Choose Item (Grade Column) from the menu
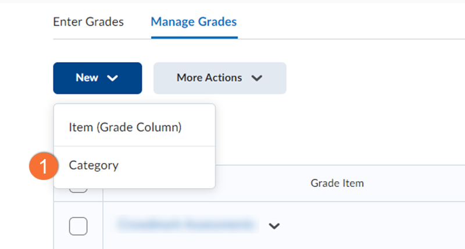The height and width of the screenshot is (249, 465). (x=125, y=127)
